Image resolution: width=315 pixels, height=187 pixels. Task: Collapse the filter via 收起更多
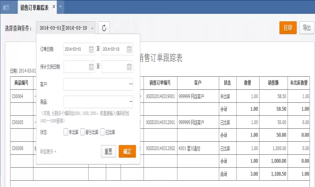(48, 151)
